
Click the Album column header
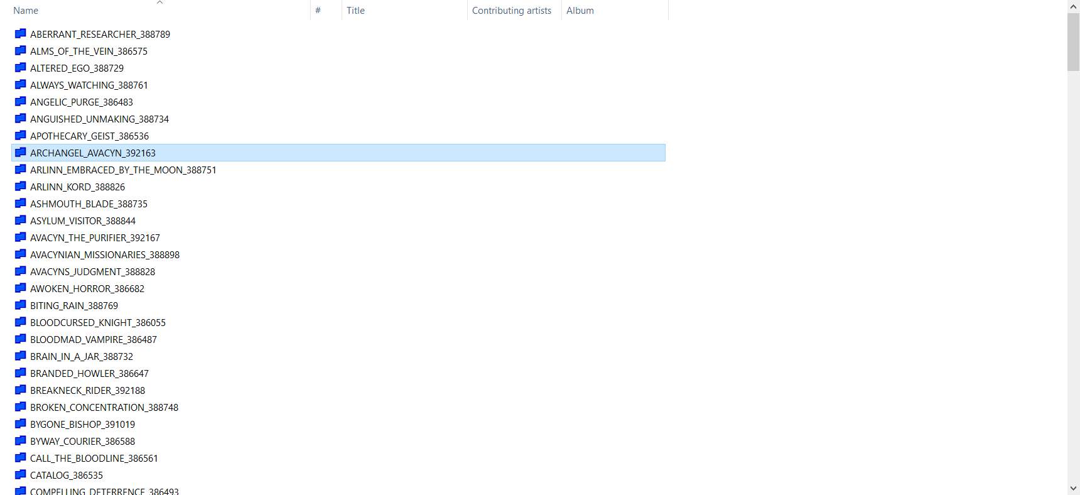click(x=580, y=11)
